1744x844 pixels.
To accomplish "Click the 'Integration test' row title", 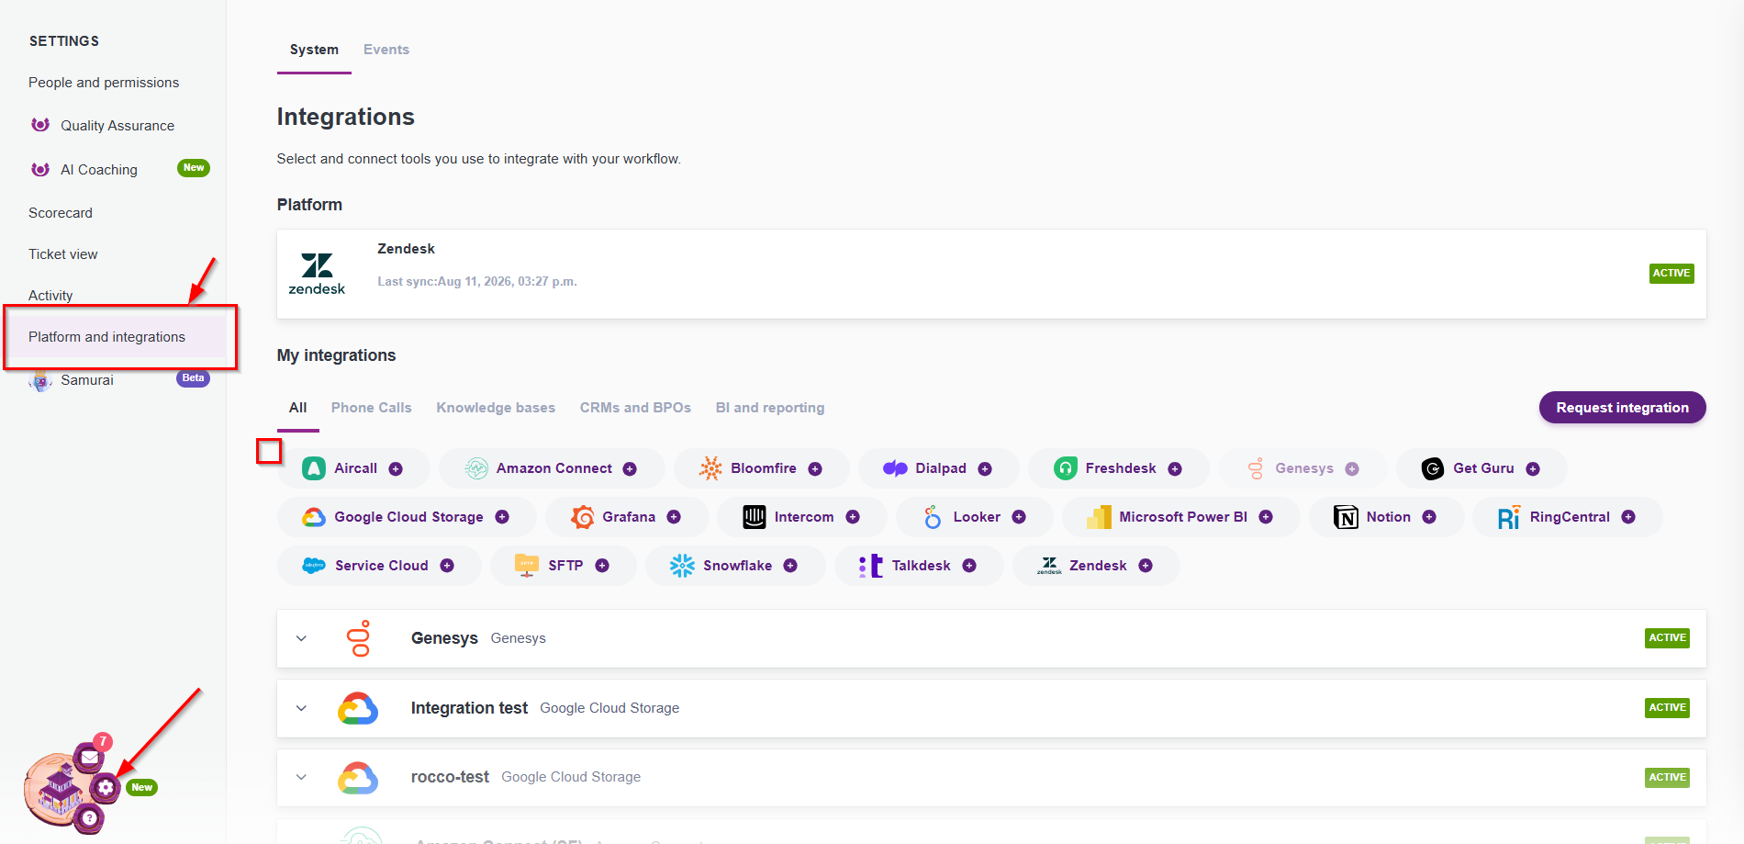I will pos(469,708).
